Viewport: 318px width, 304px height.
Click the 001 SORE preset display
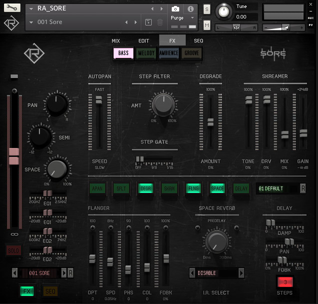point(40,272)
